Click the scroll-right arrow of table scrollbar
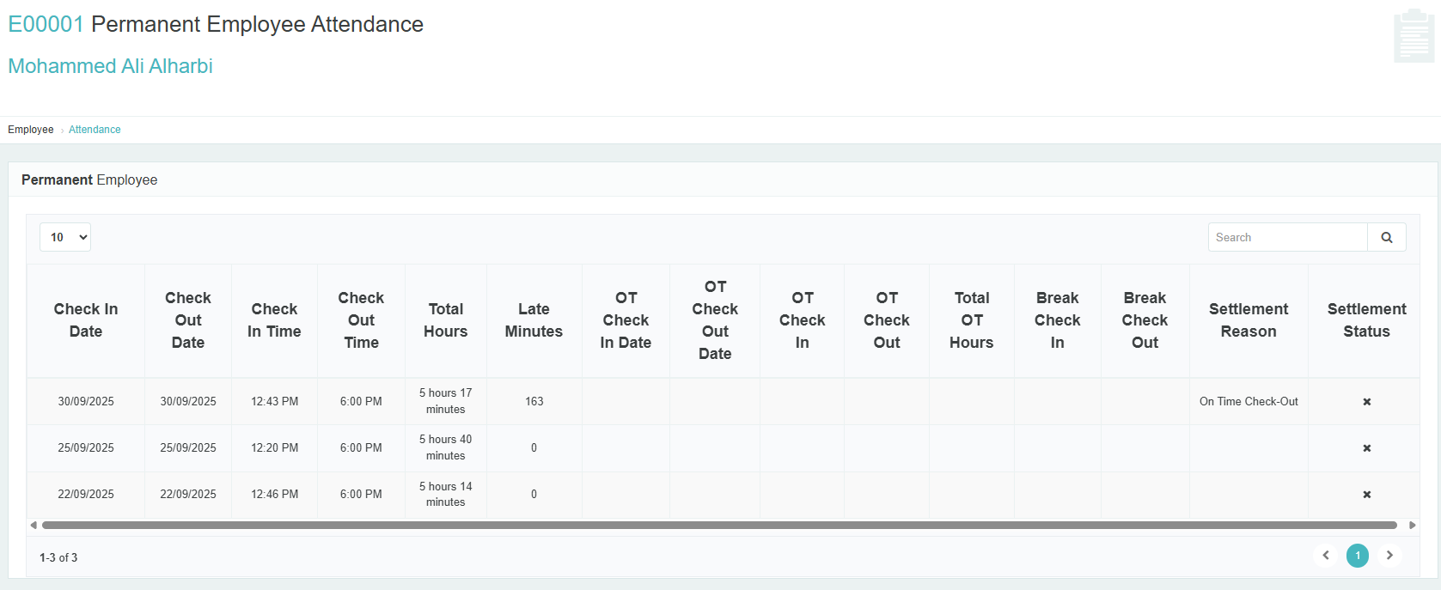Screen dimensions: 1441x590 pos(1412,525)
